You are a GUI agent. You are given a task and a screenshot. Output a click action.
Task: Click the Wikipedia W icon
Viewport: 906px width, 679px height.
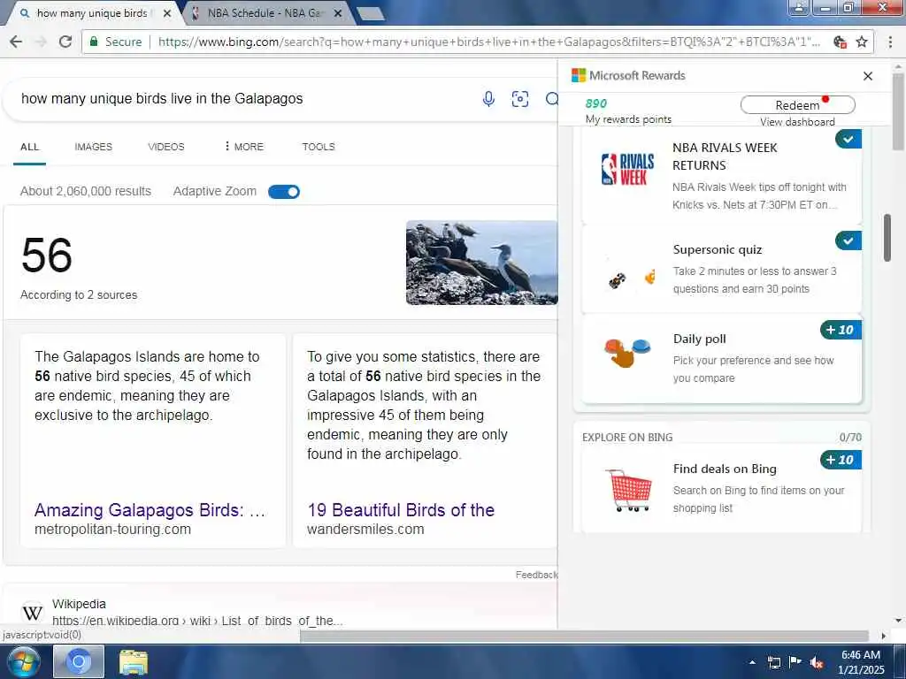click(33, 612)
